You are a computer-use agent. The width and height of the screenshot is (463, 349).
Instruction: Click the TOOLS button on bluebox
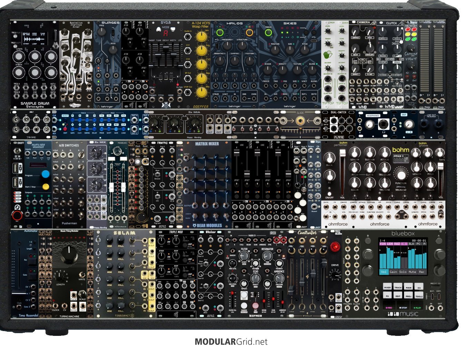tap(419, 296)
